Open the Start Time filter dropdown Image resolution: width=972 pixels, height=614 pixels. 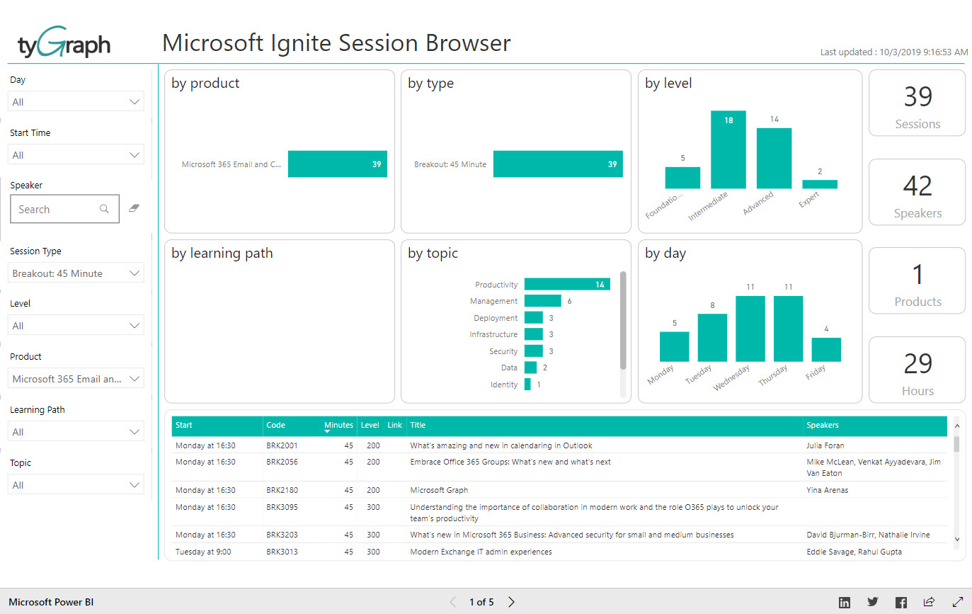tap(76, 155)
